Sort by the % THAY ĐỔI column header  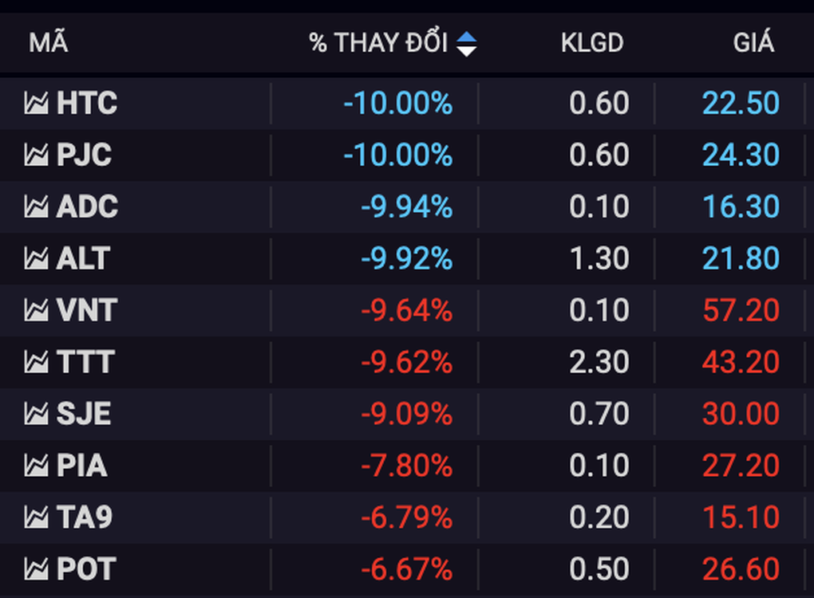point(378,43)
